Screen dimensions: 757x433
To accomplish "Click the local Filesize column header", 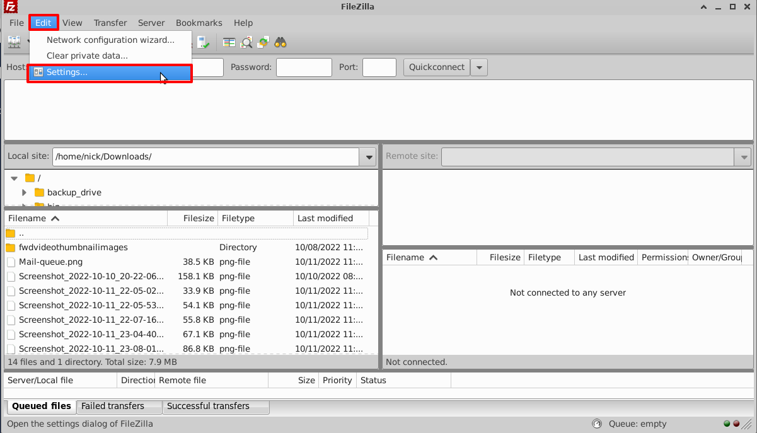I will [x=193, y=218].
